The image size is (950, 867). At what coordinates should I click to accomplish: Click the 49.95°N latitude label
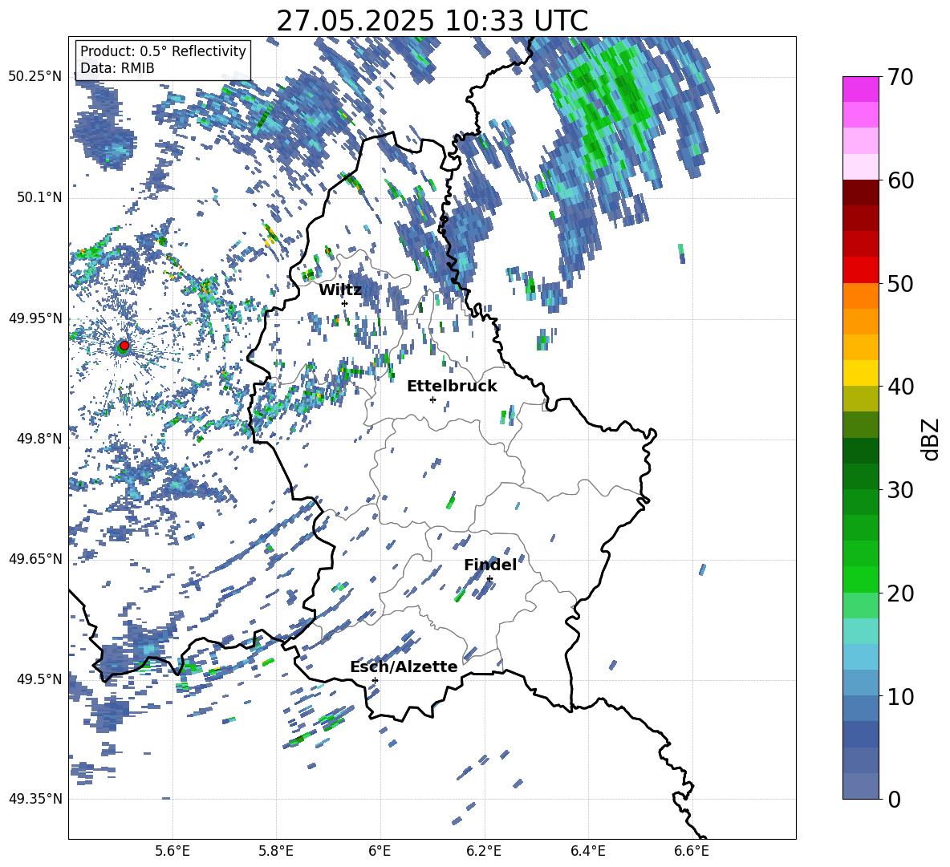(35, 318)
